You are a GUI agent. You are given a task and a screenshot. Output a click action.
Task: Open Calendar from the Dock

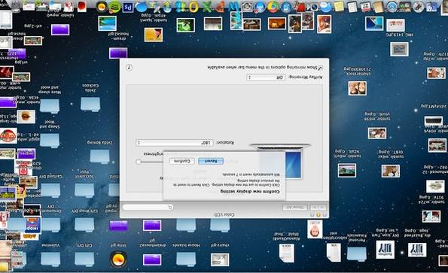pyautogui.click(x=365, y=7)
